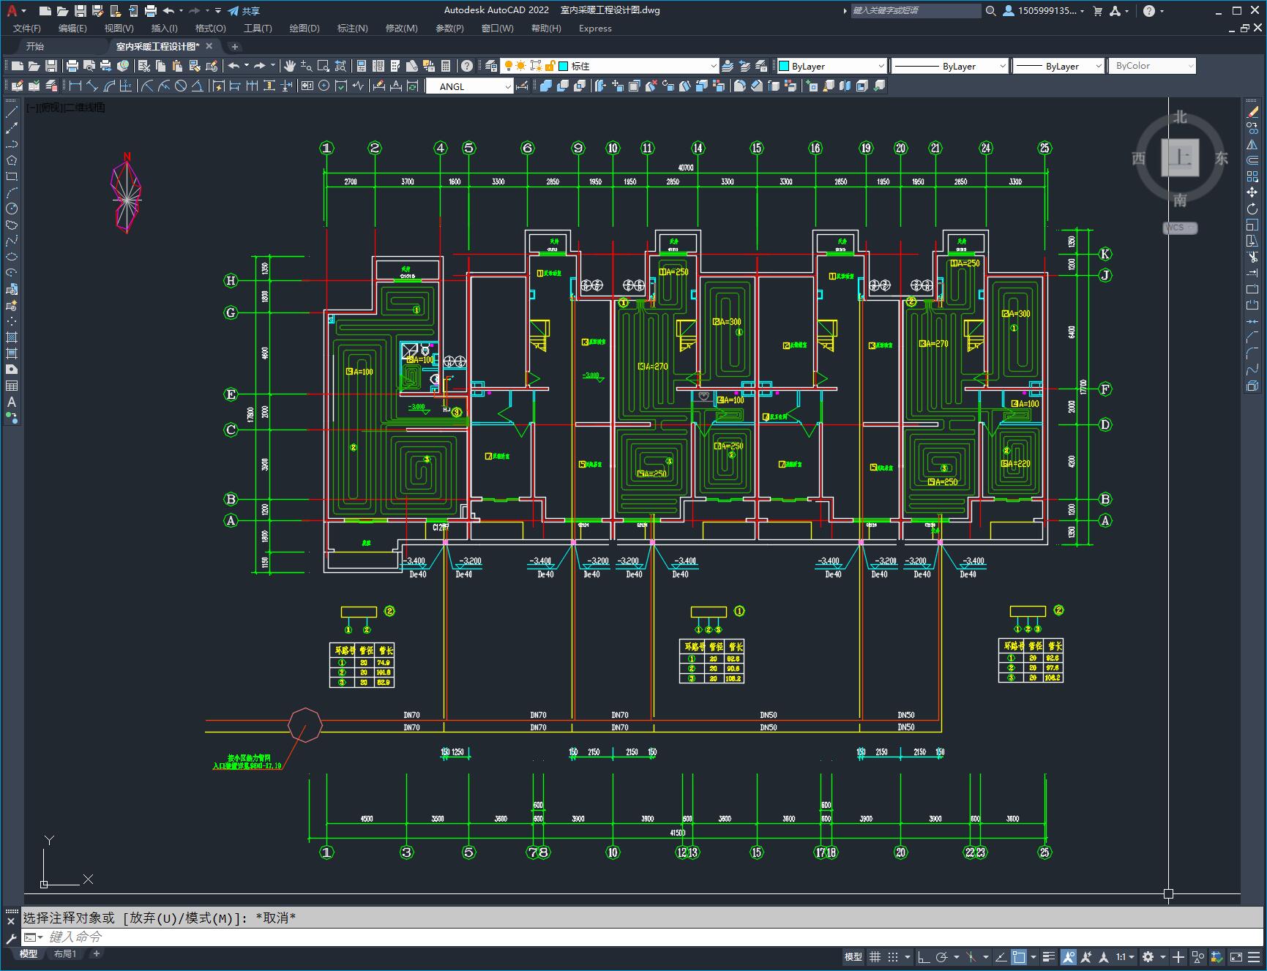The width and height of the screenshot is (1267, 971).
Task: Click the Pan hand tool in toolbar
Action: click(290, 66)
